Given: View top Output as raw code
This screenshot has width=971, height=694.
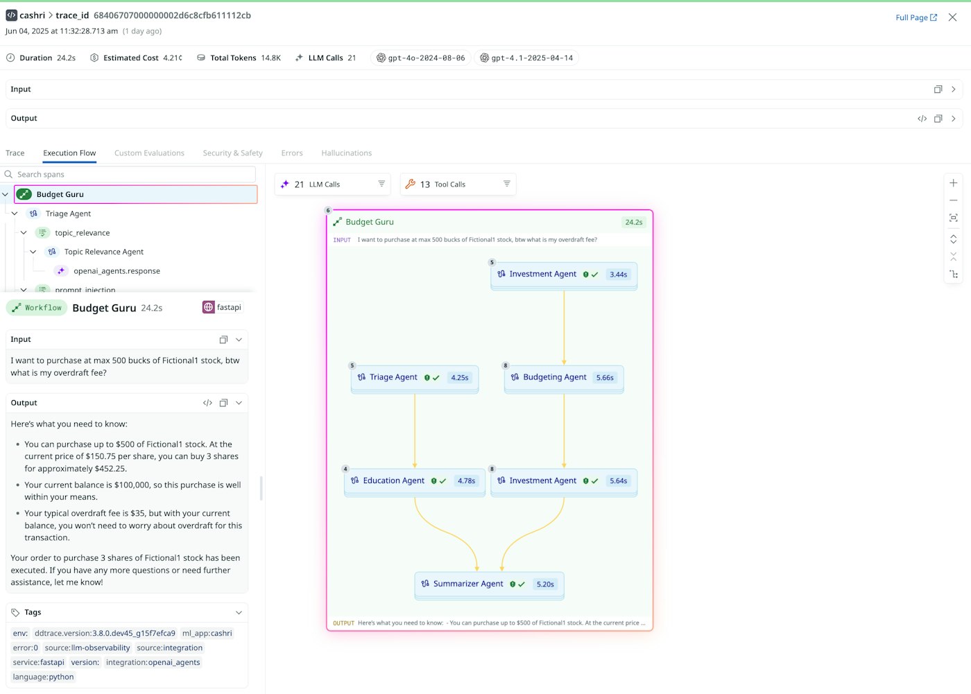Looking at the screenshot, I should point(922,119).
